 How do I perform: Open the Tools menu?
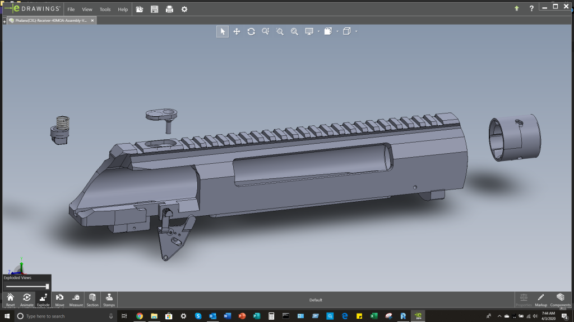click(105, 10)
